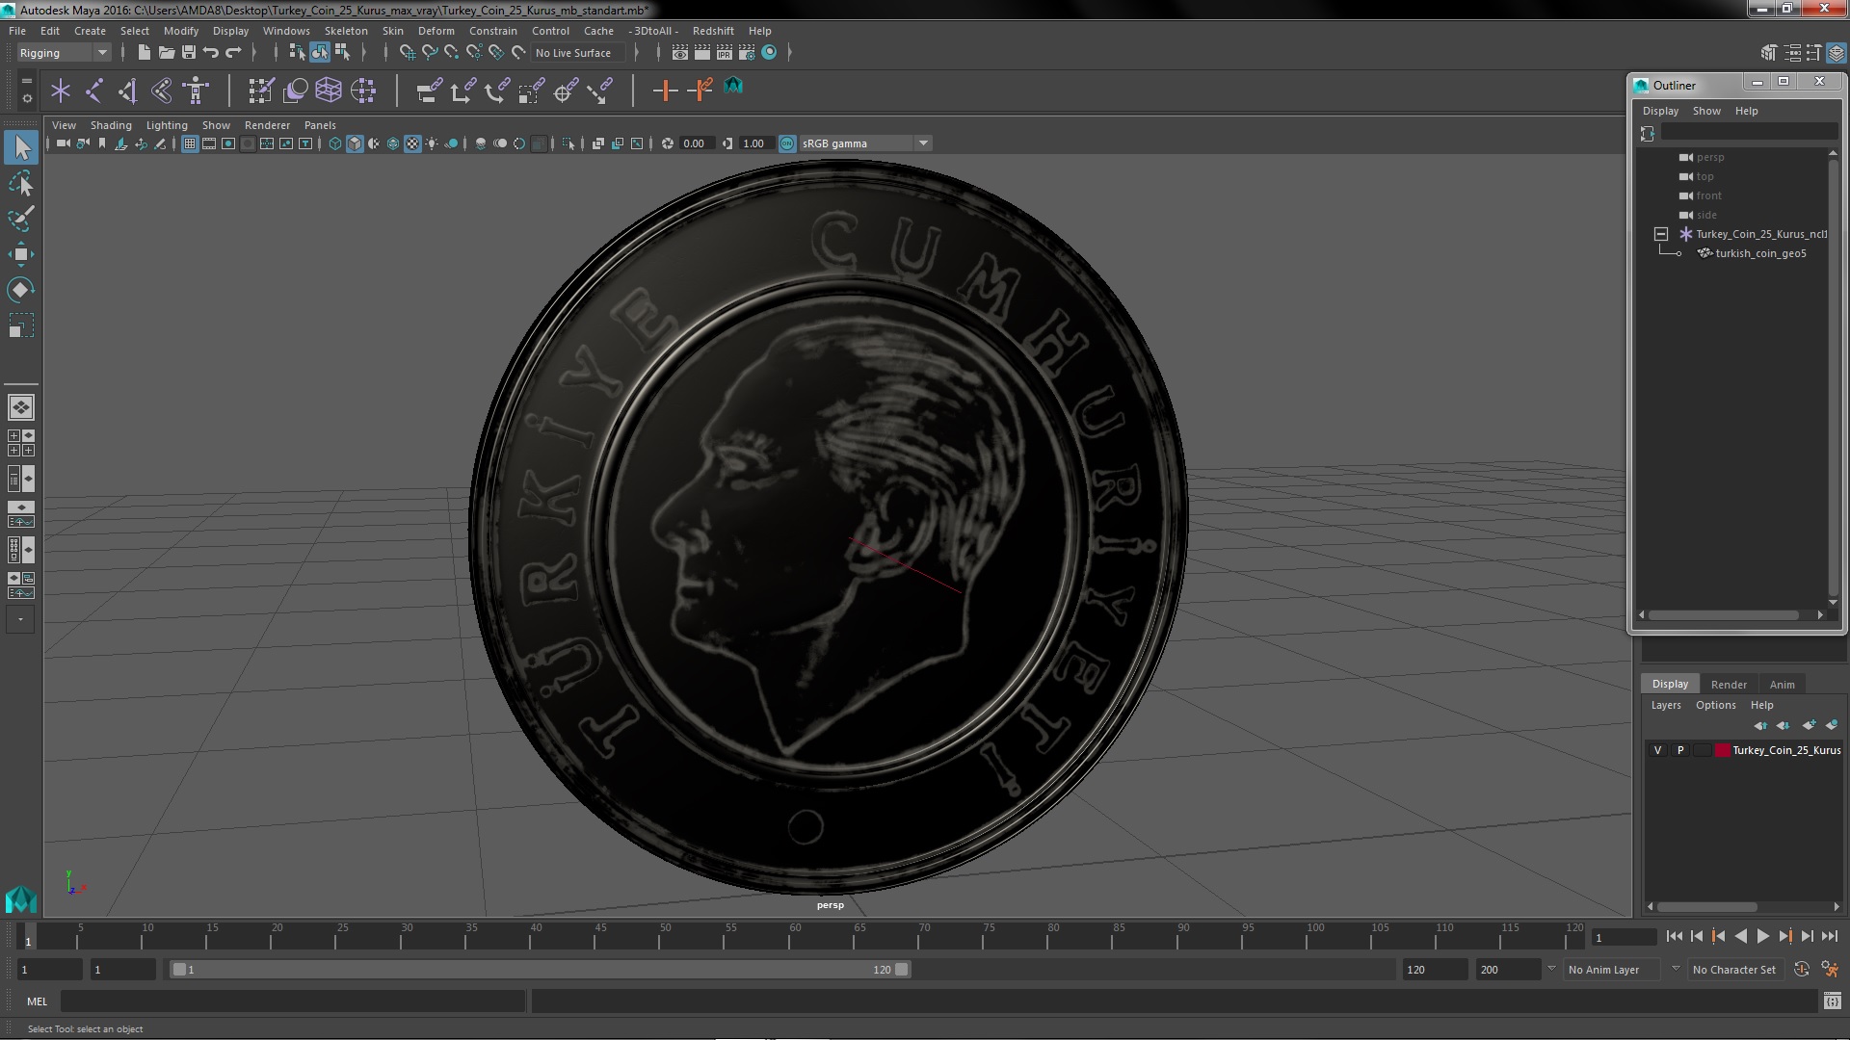Click the Undo arrow icon

(x=210, y=52)
